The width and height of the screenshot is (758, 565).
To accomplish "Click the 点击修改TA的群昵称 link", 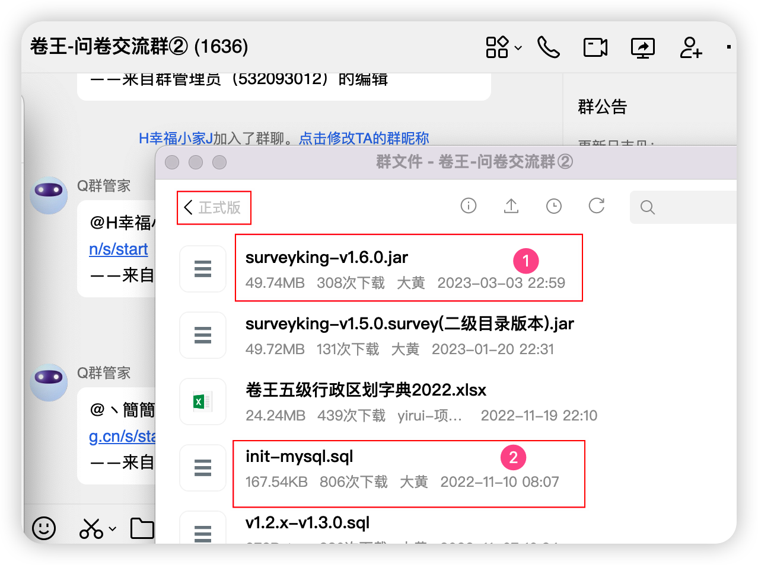I will (364, 138).
